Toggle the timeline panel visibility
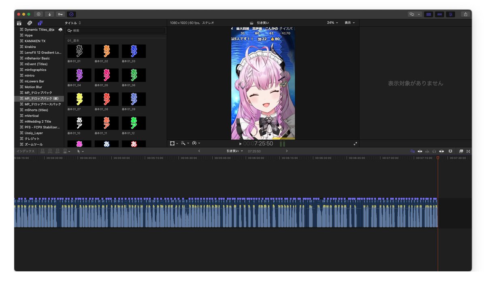 [439, 14]
